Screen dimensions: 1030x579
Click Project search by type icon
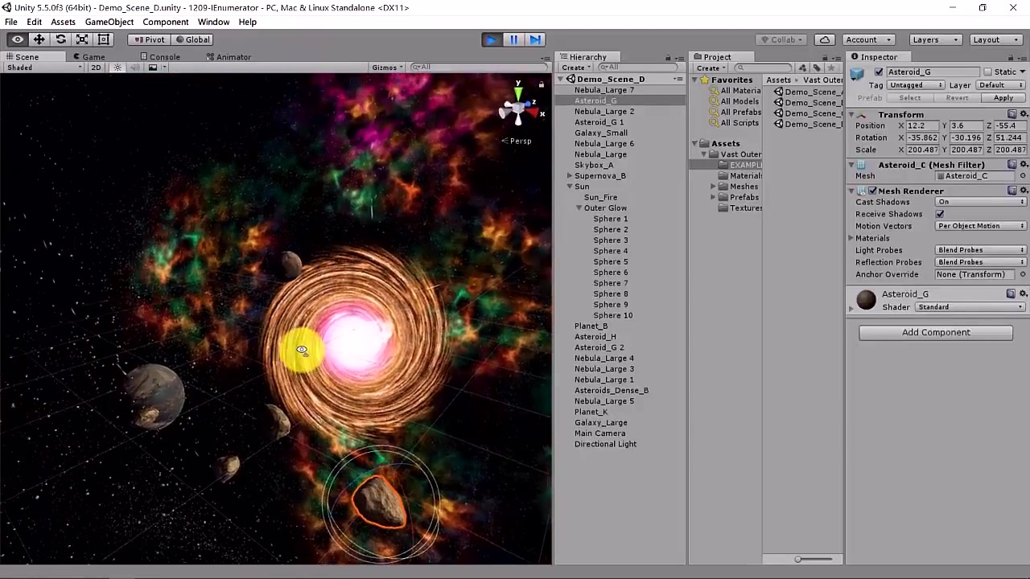[x=802, y=68]
